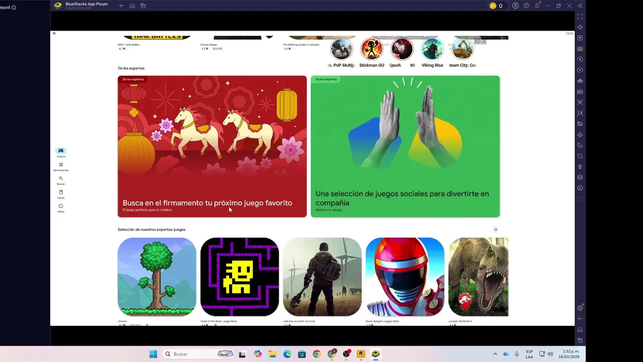Image resolution: width=643 pixels, height=362 pixels.
Task: Open Stickman GO ad circle icon
Action: [x=372, y=49]
